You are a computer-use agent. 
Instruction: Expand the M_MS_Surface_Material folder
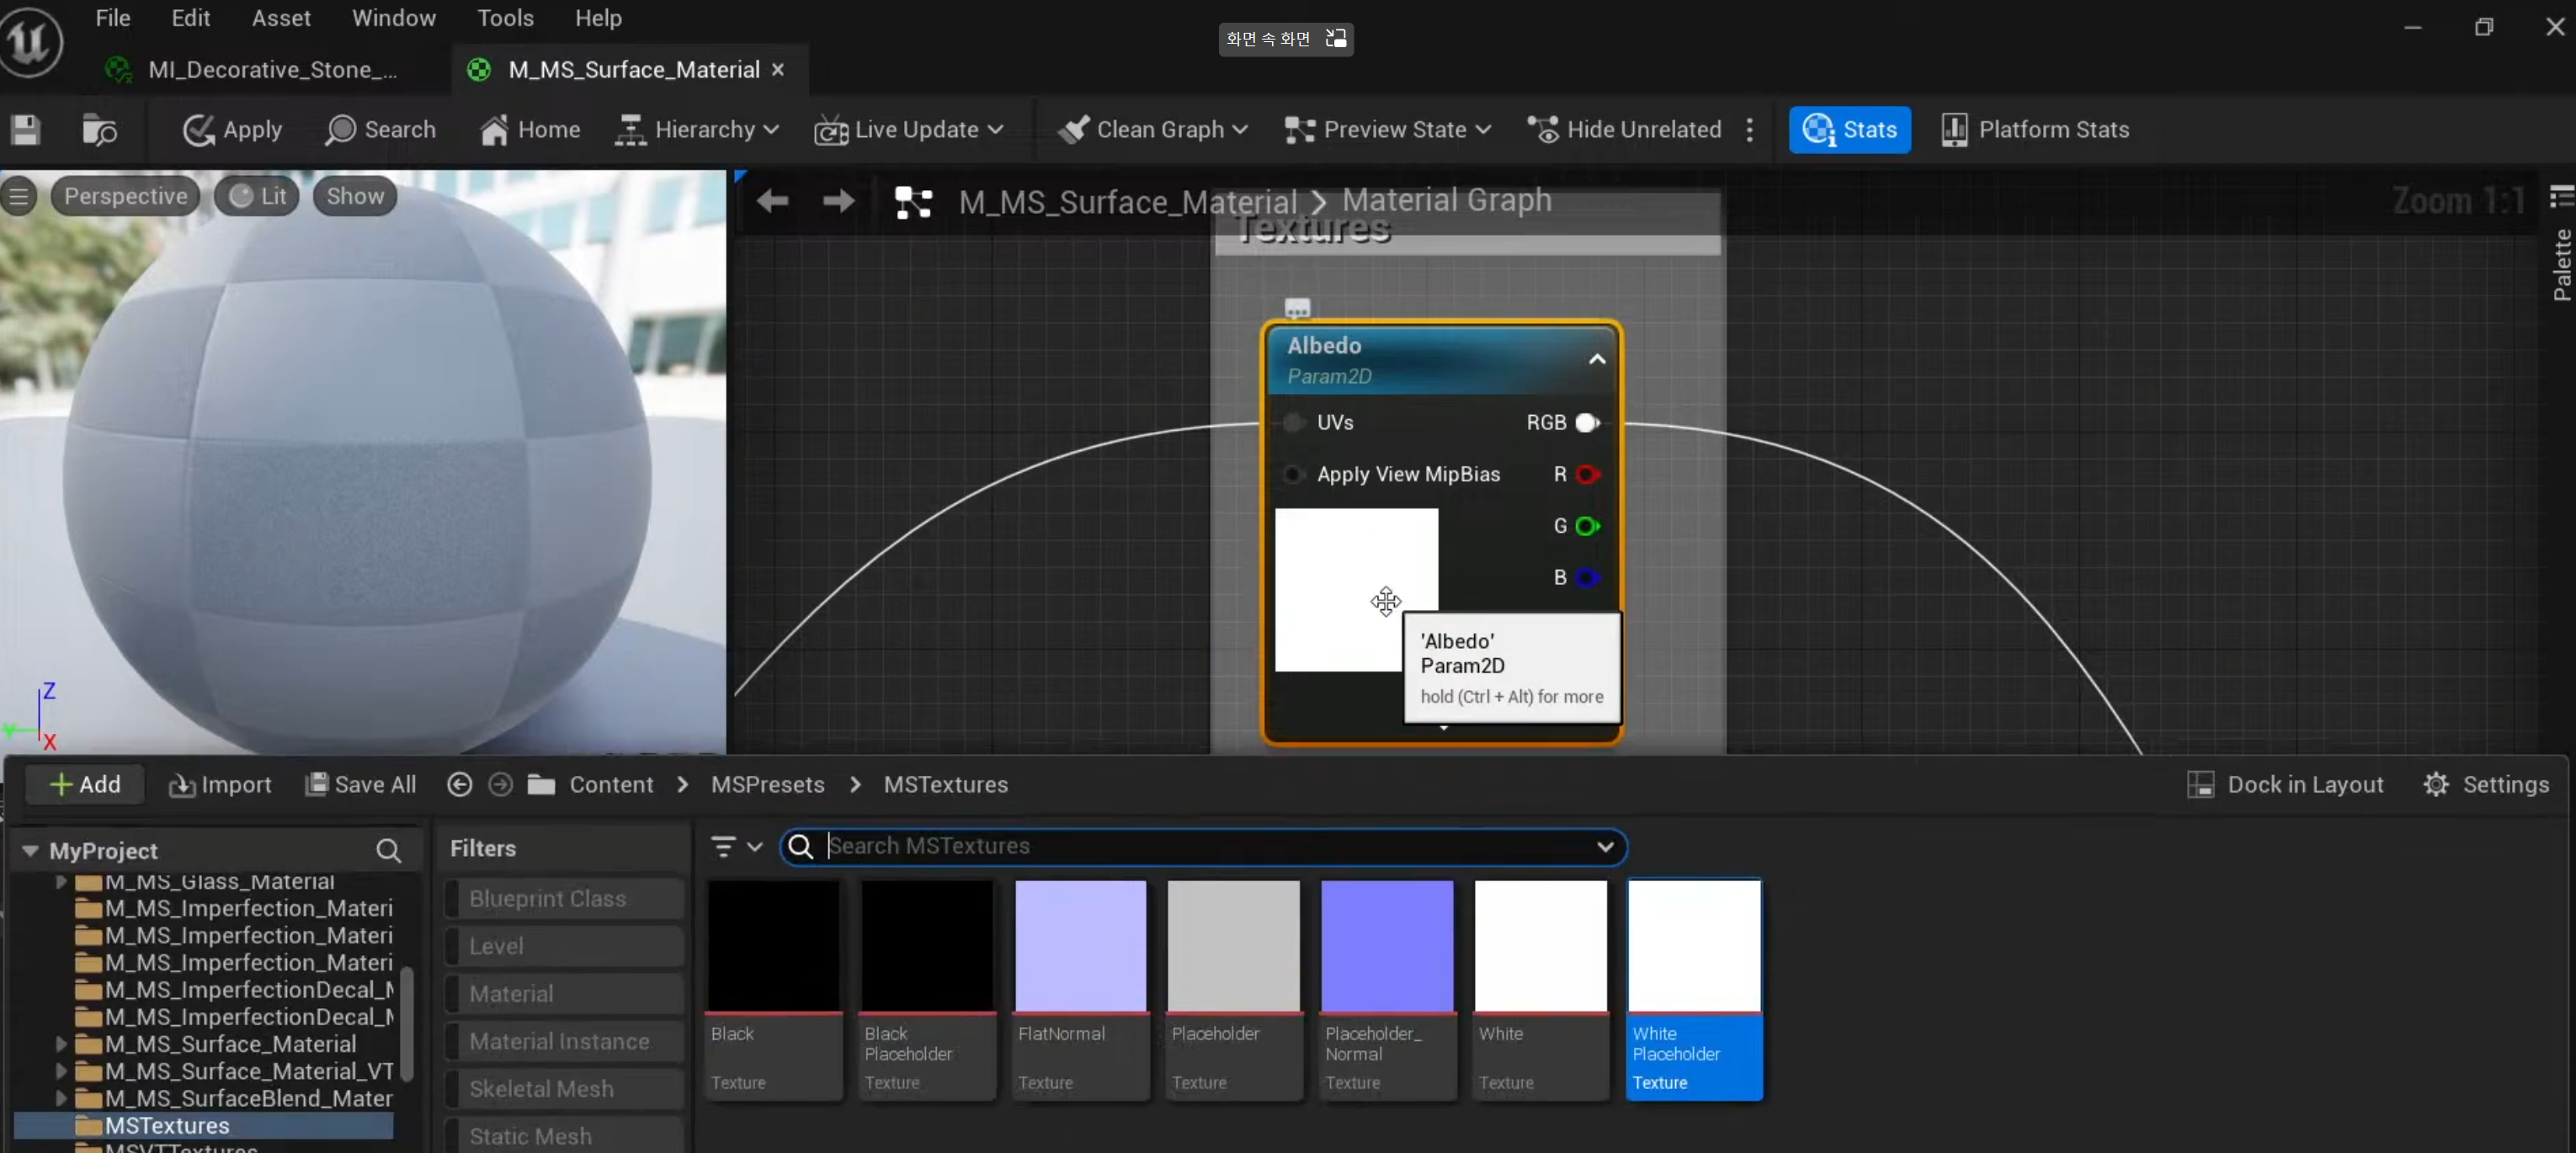click(61, 1044)
